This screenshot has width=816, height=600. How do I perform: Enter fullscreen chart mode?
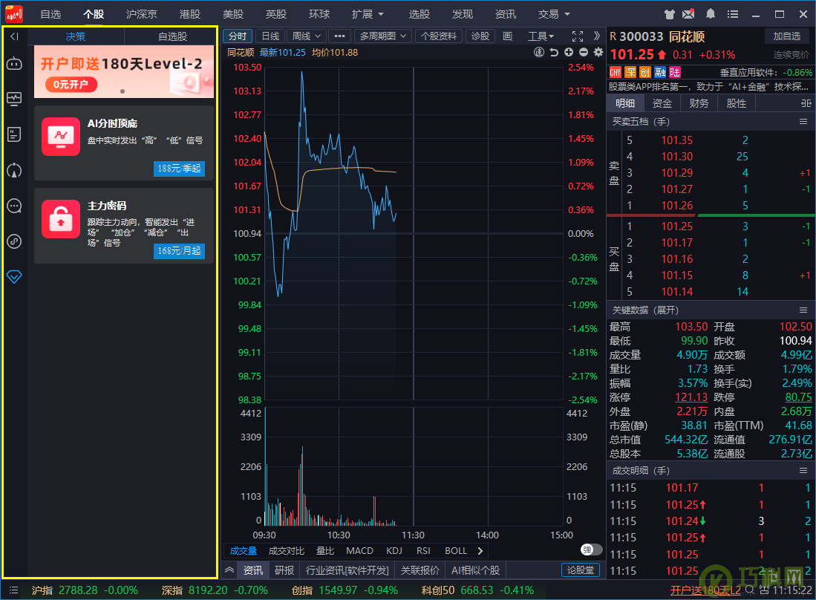578,36
